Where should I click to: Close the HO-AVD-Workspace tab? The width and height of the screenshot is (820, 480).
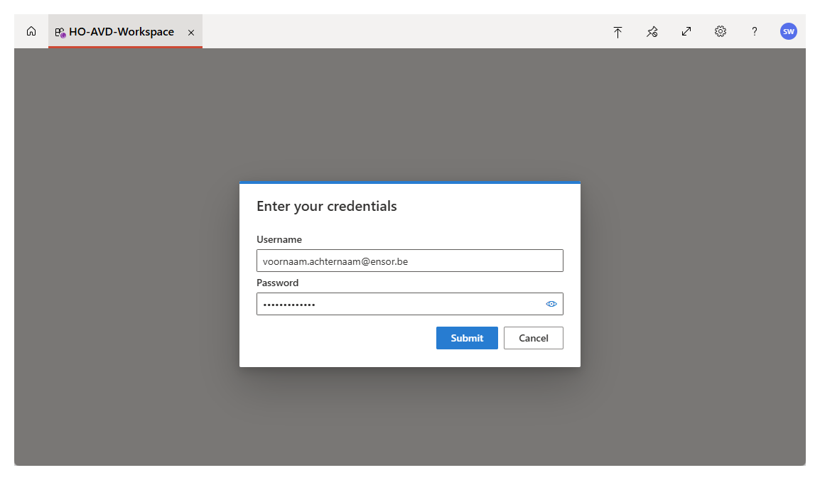pos(190,33)
